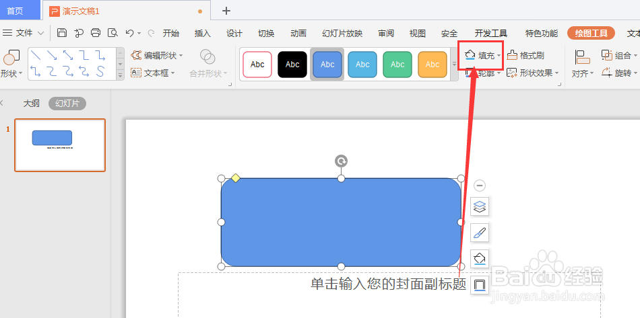
Task: Click the Undo arrow icon
Action: pos(129,33)
